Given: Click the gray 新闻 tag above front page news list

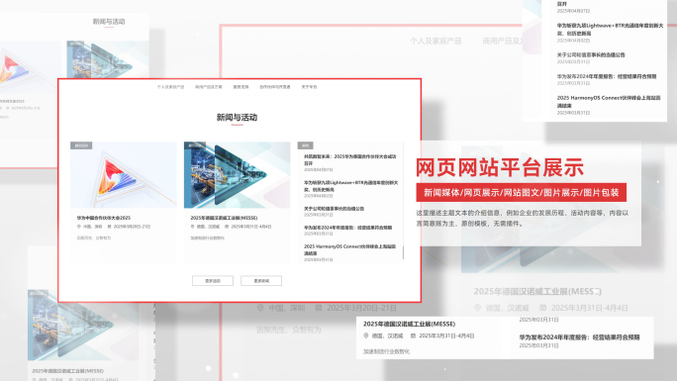Looking at the screenshot, I should (305, 145).
